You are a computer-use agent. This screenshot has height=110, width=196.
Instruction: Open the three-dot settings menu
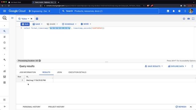click(185, 11)
